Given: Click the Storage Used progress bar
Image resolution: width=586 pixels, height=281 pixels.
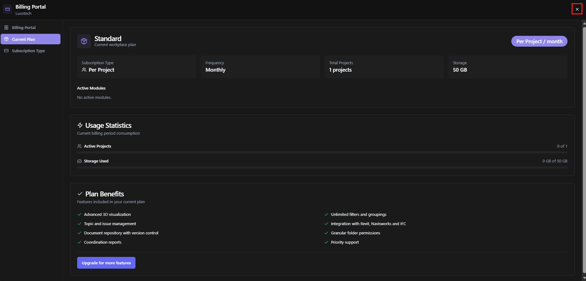Looking at the screenshot, I should point(322,167).
